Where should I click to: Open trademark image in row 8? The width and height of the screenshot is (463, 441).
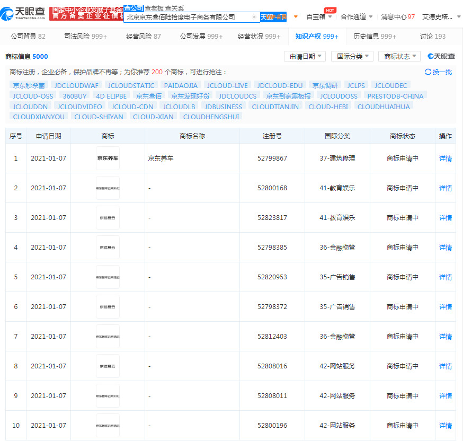[108, 366]
